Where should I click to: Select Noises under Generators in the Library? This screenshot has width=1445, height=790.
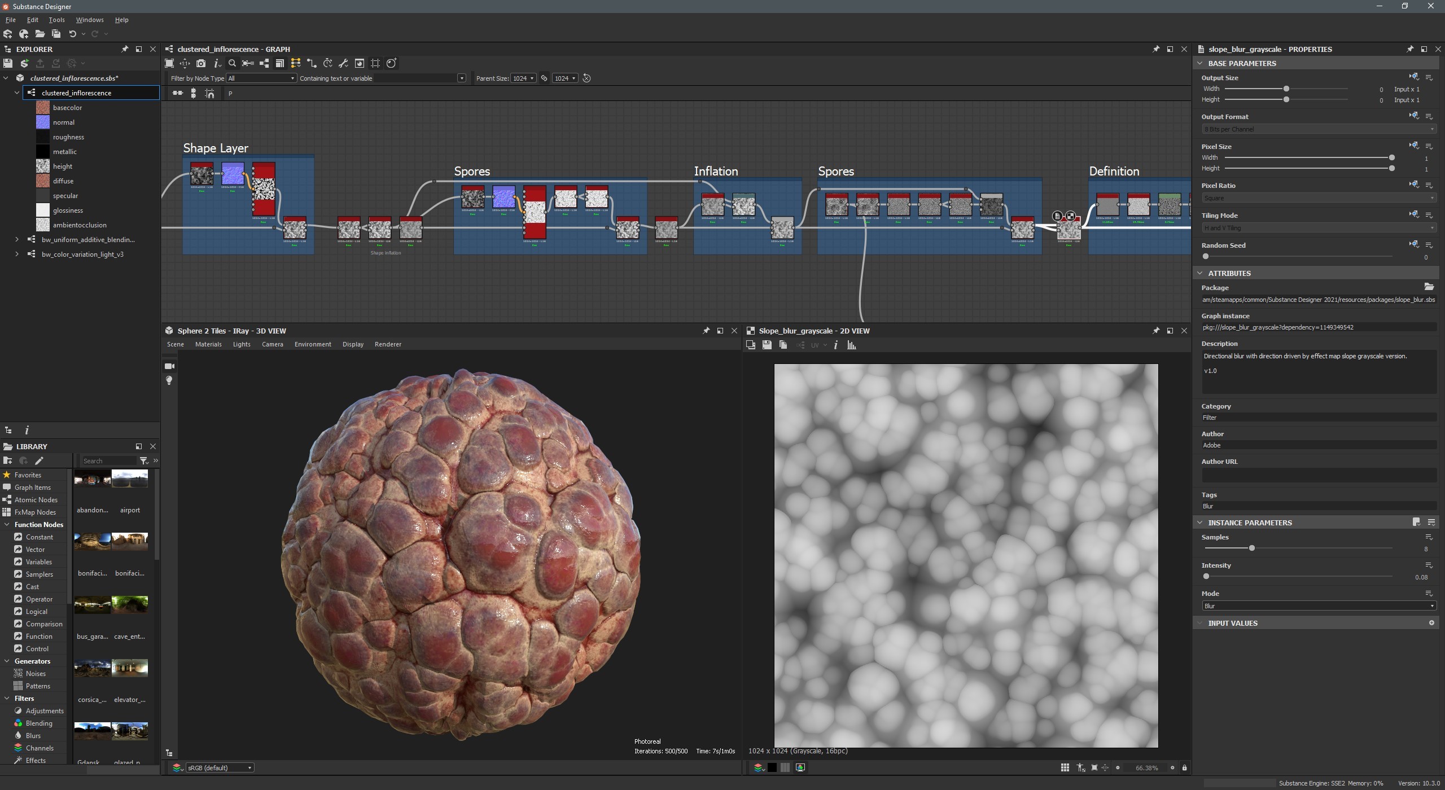pos(35,673)
